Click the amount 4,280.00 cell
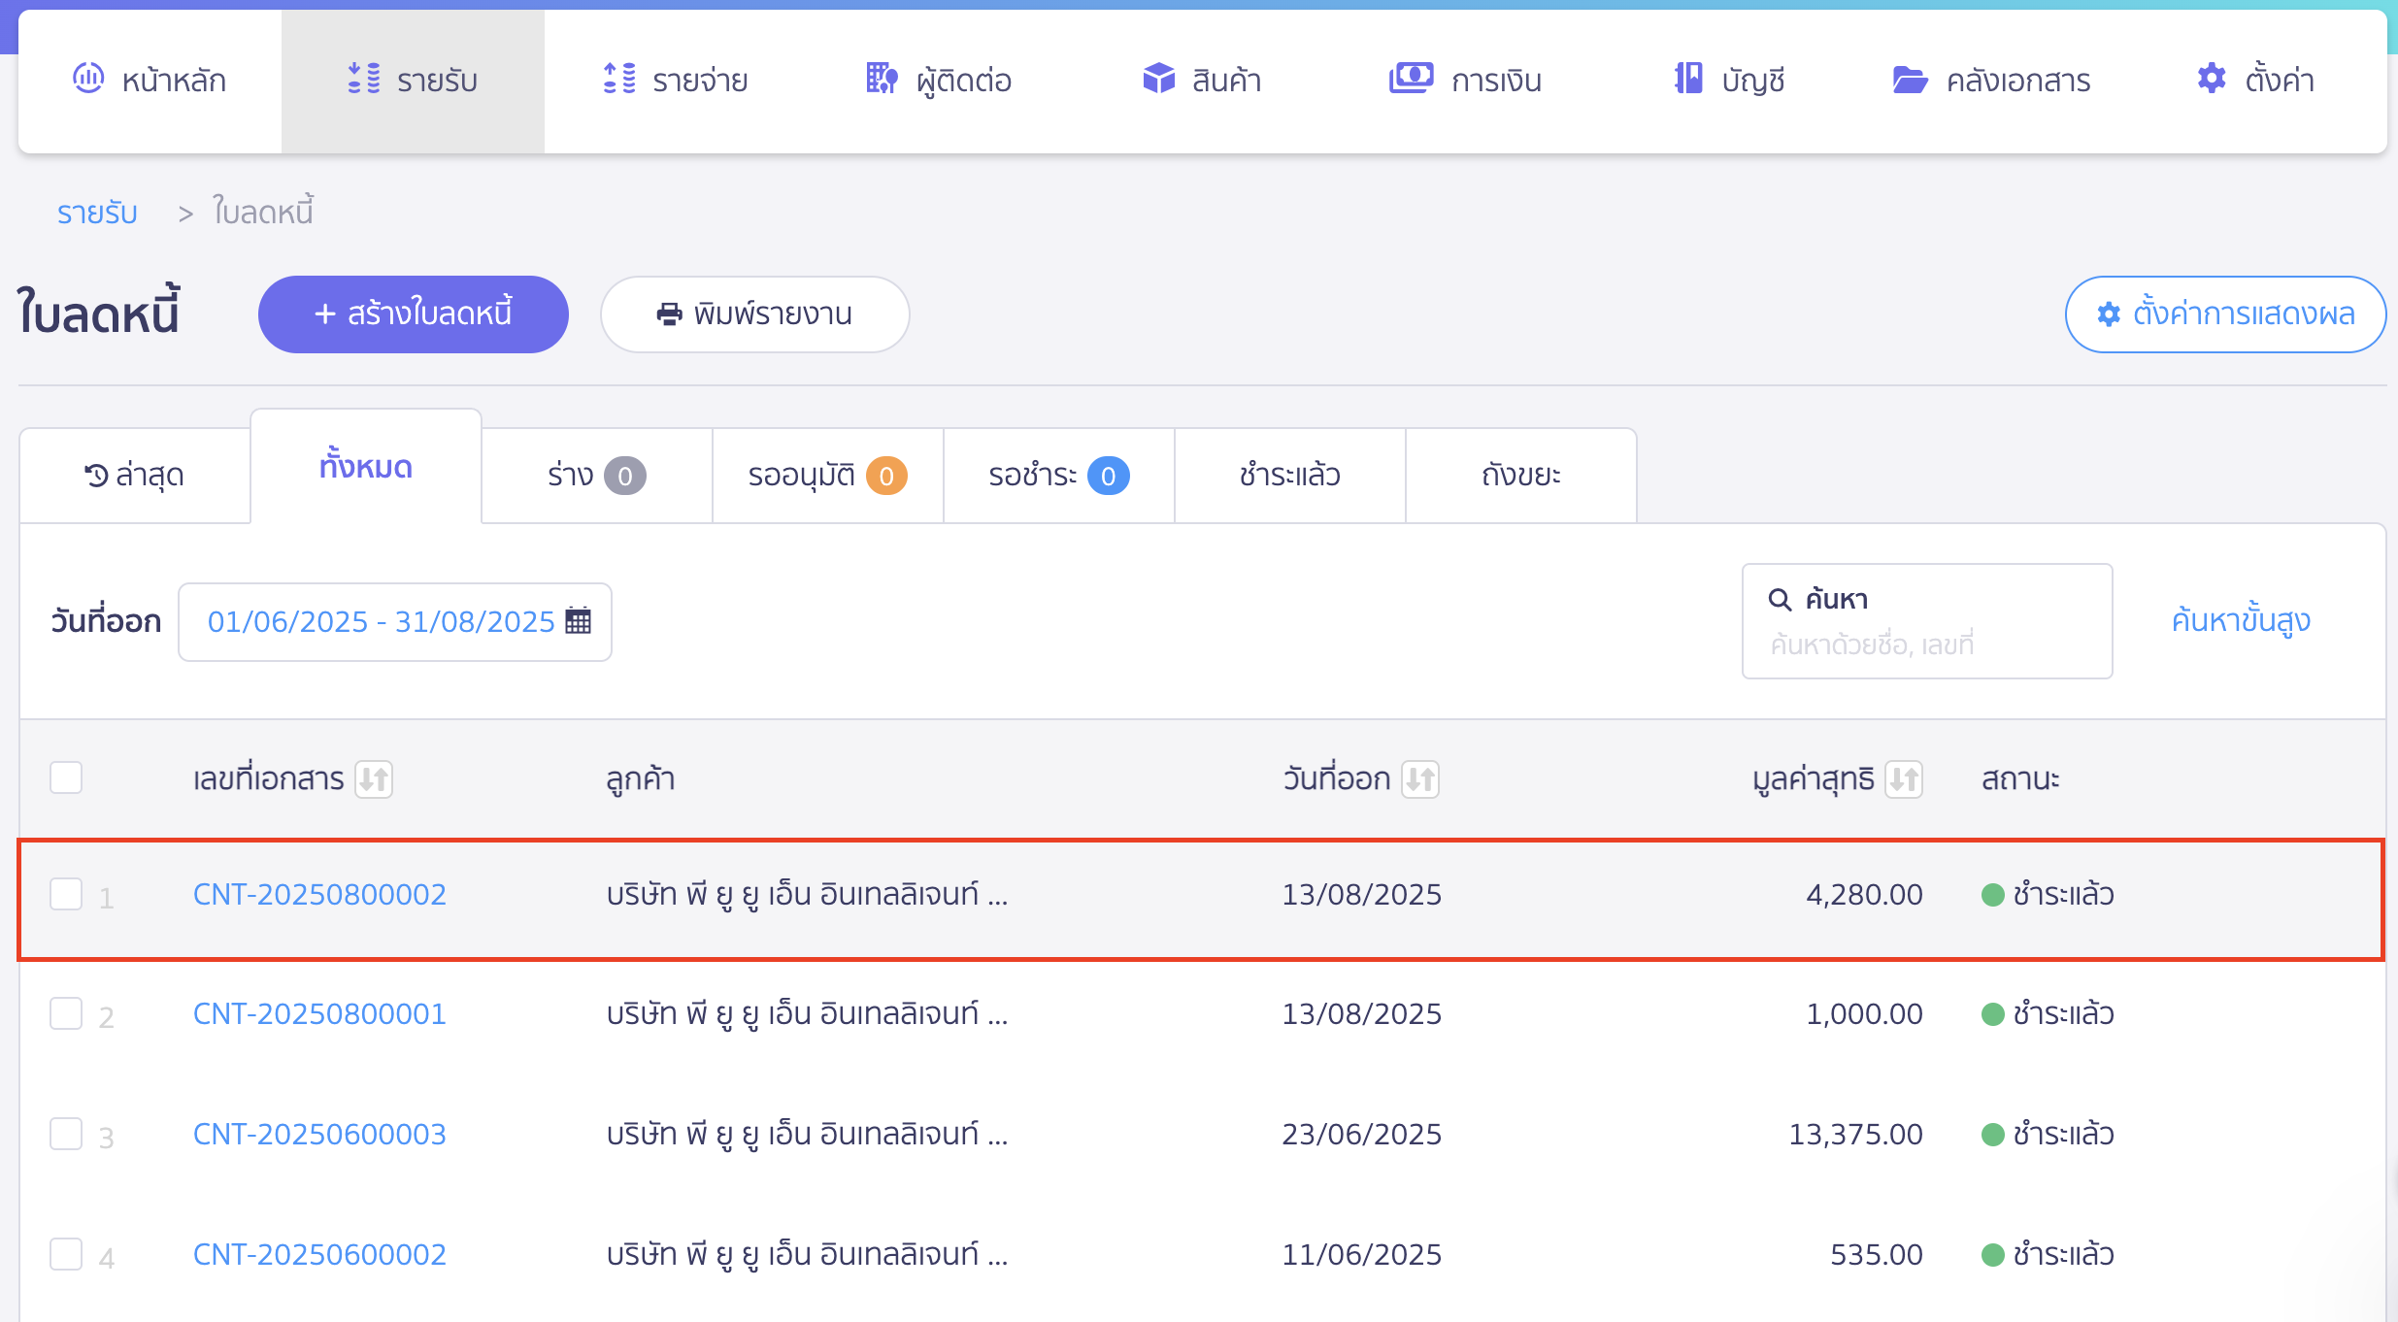This screenshot has width=2398, height=1322. (1864, 894)
